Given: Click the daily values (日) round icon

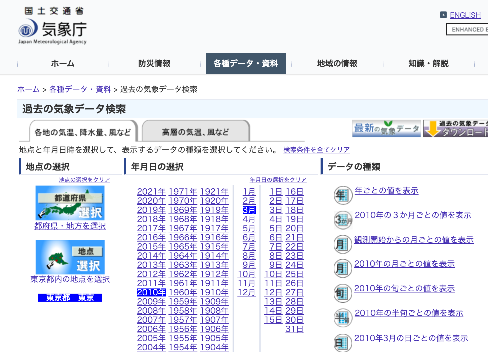Looking at the screenshot, I should click(343, 343).
